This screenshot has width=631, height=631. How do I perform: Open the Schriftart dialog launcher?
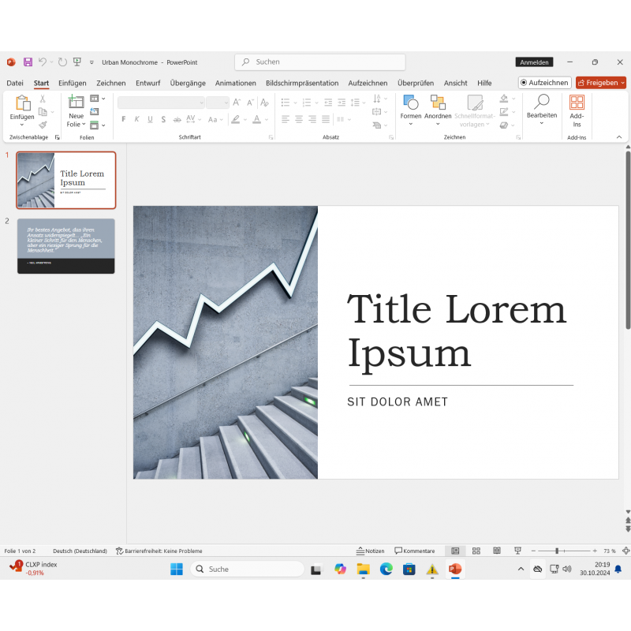tap(271, 137)
